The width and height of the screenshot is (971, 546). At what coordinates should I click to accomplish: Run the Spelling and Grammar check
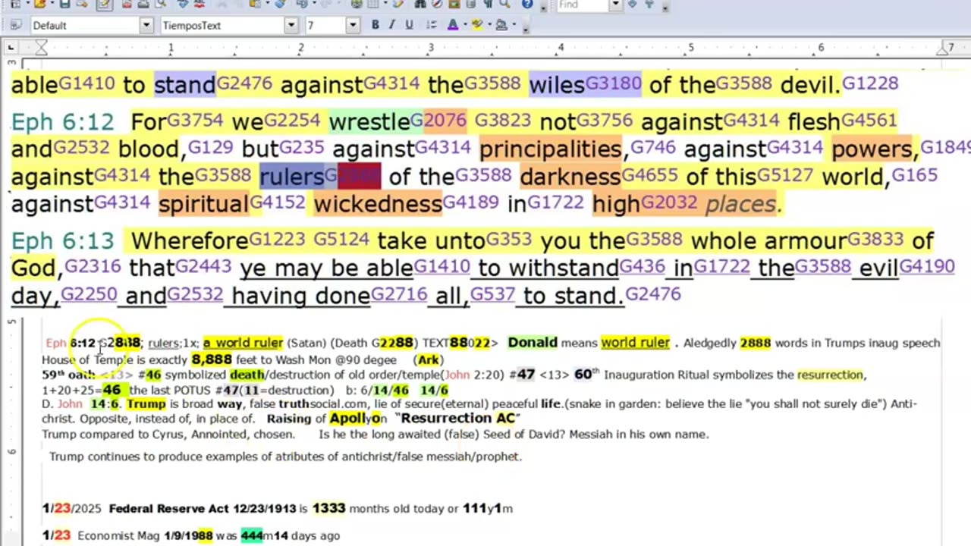(x=183, y=4)
